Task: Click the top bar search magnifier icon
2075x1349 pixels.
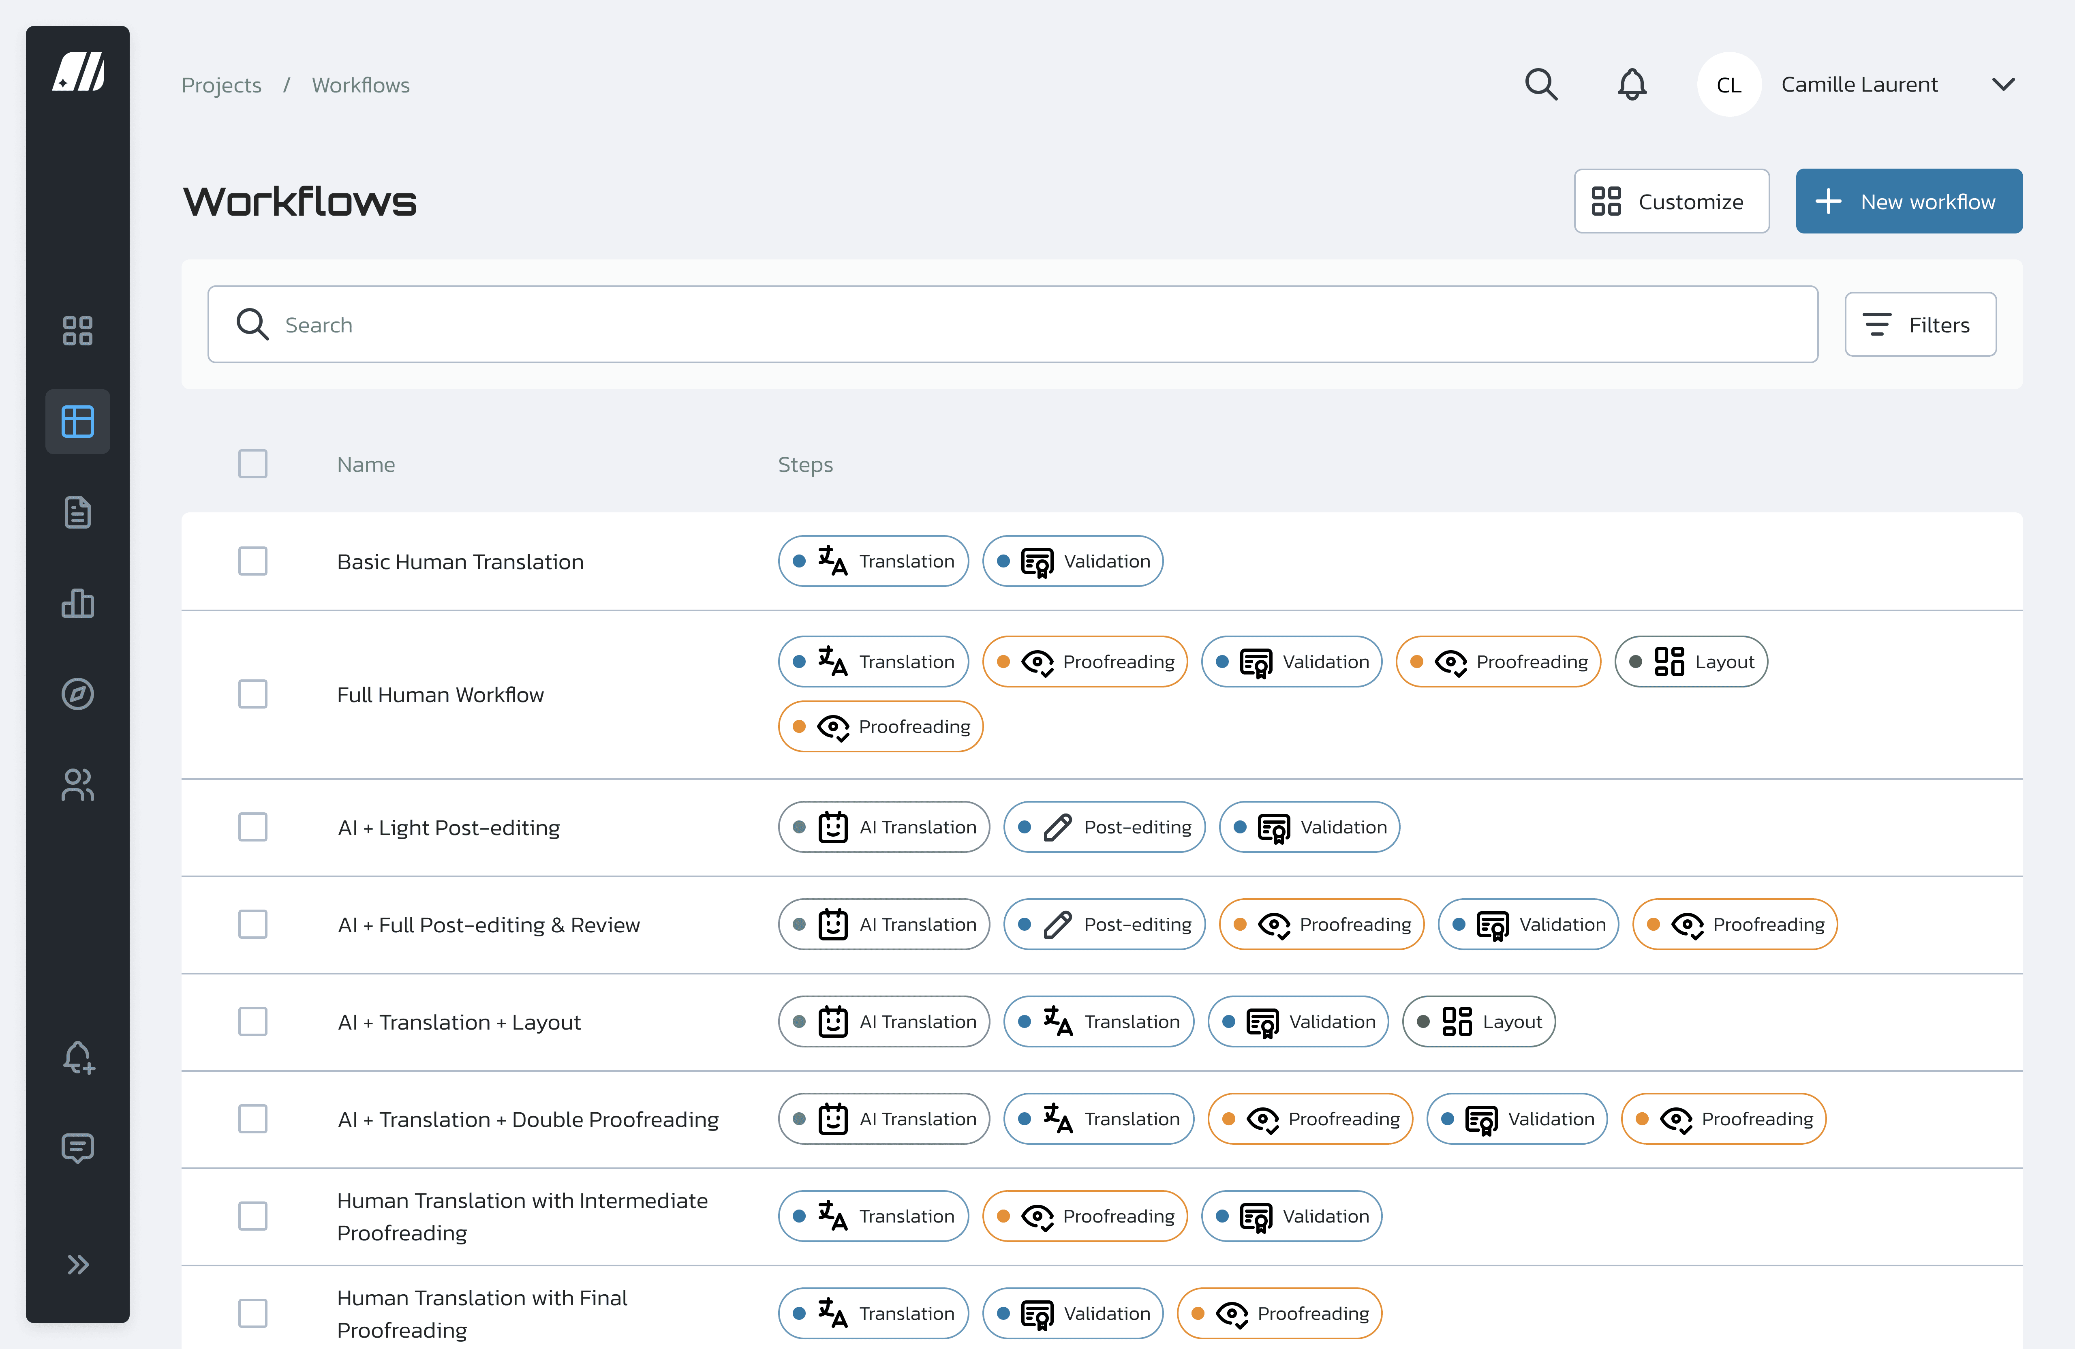Action: coord(1540,85)
